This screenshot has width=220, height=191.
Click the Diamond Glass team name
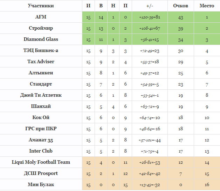[41, 39]
